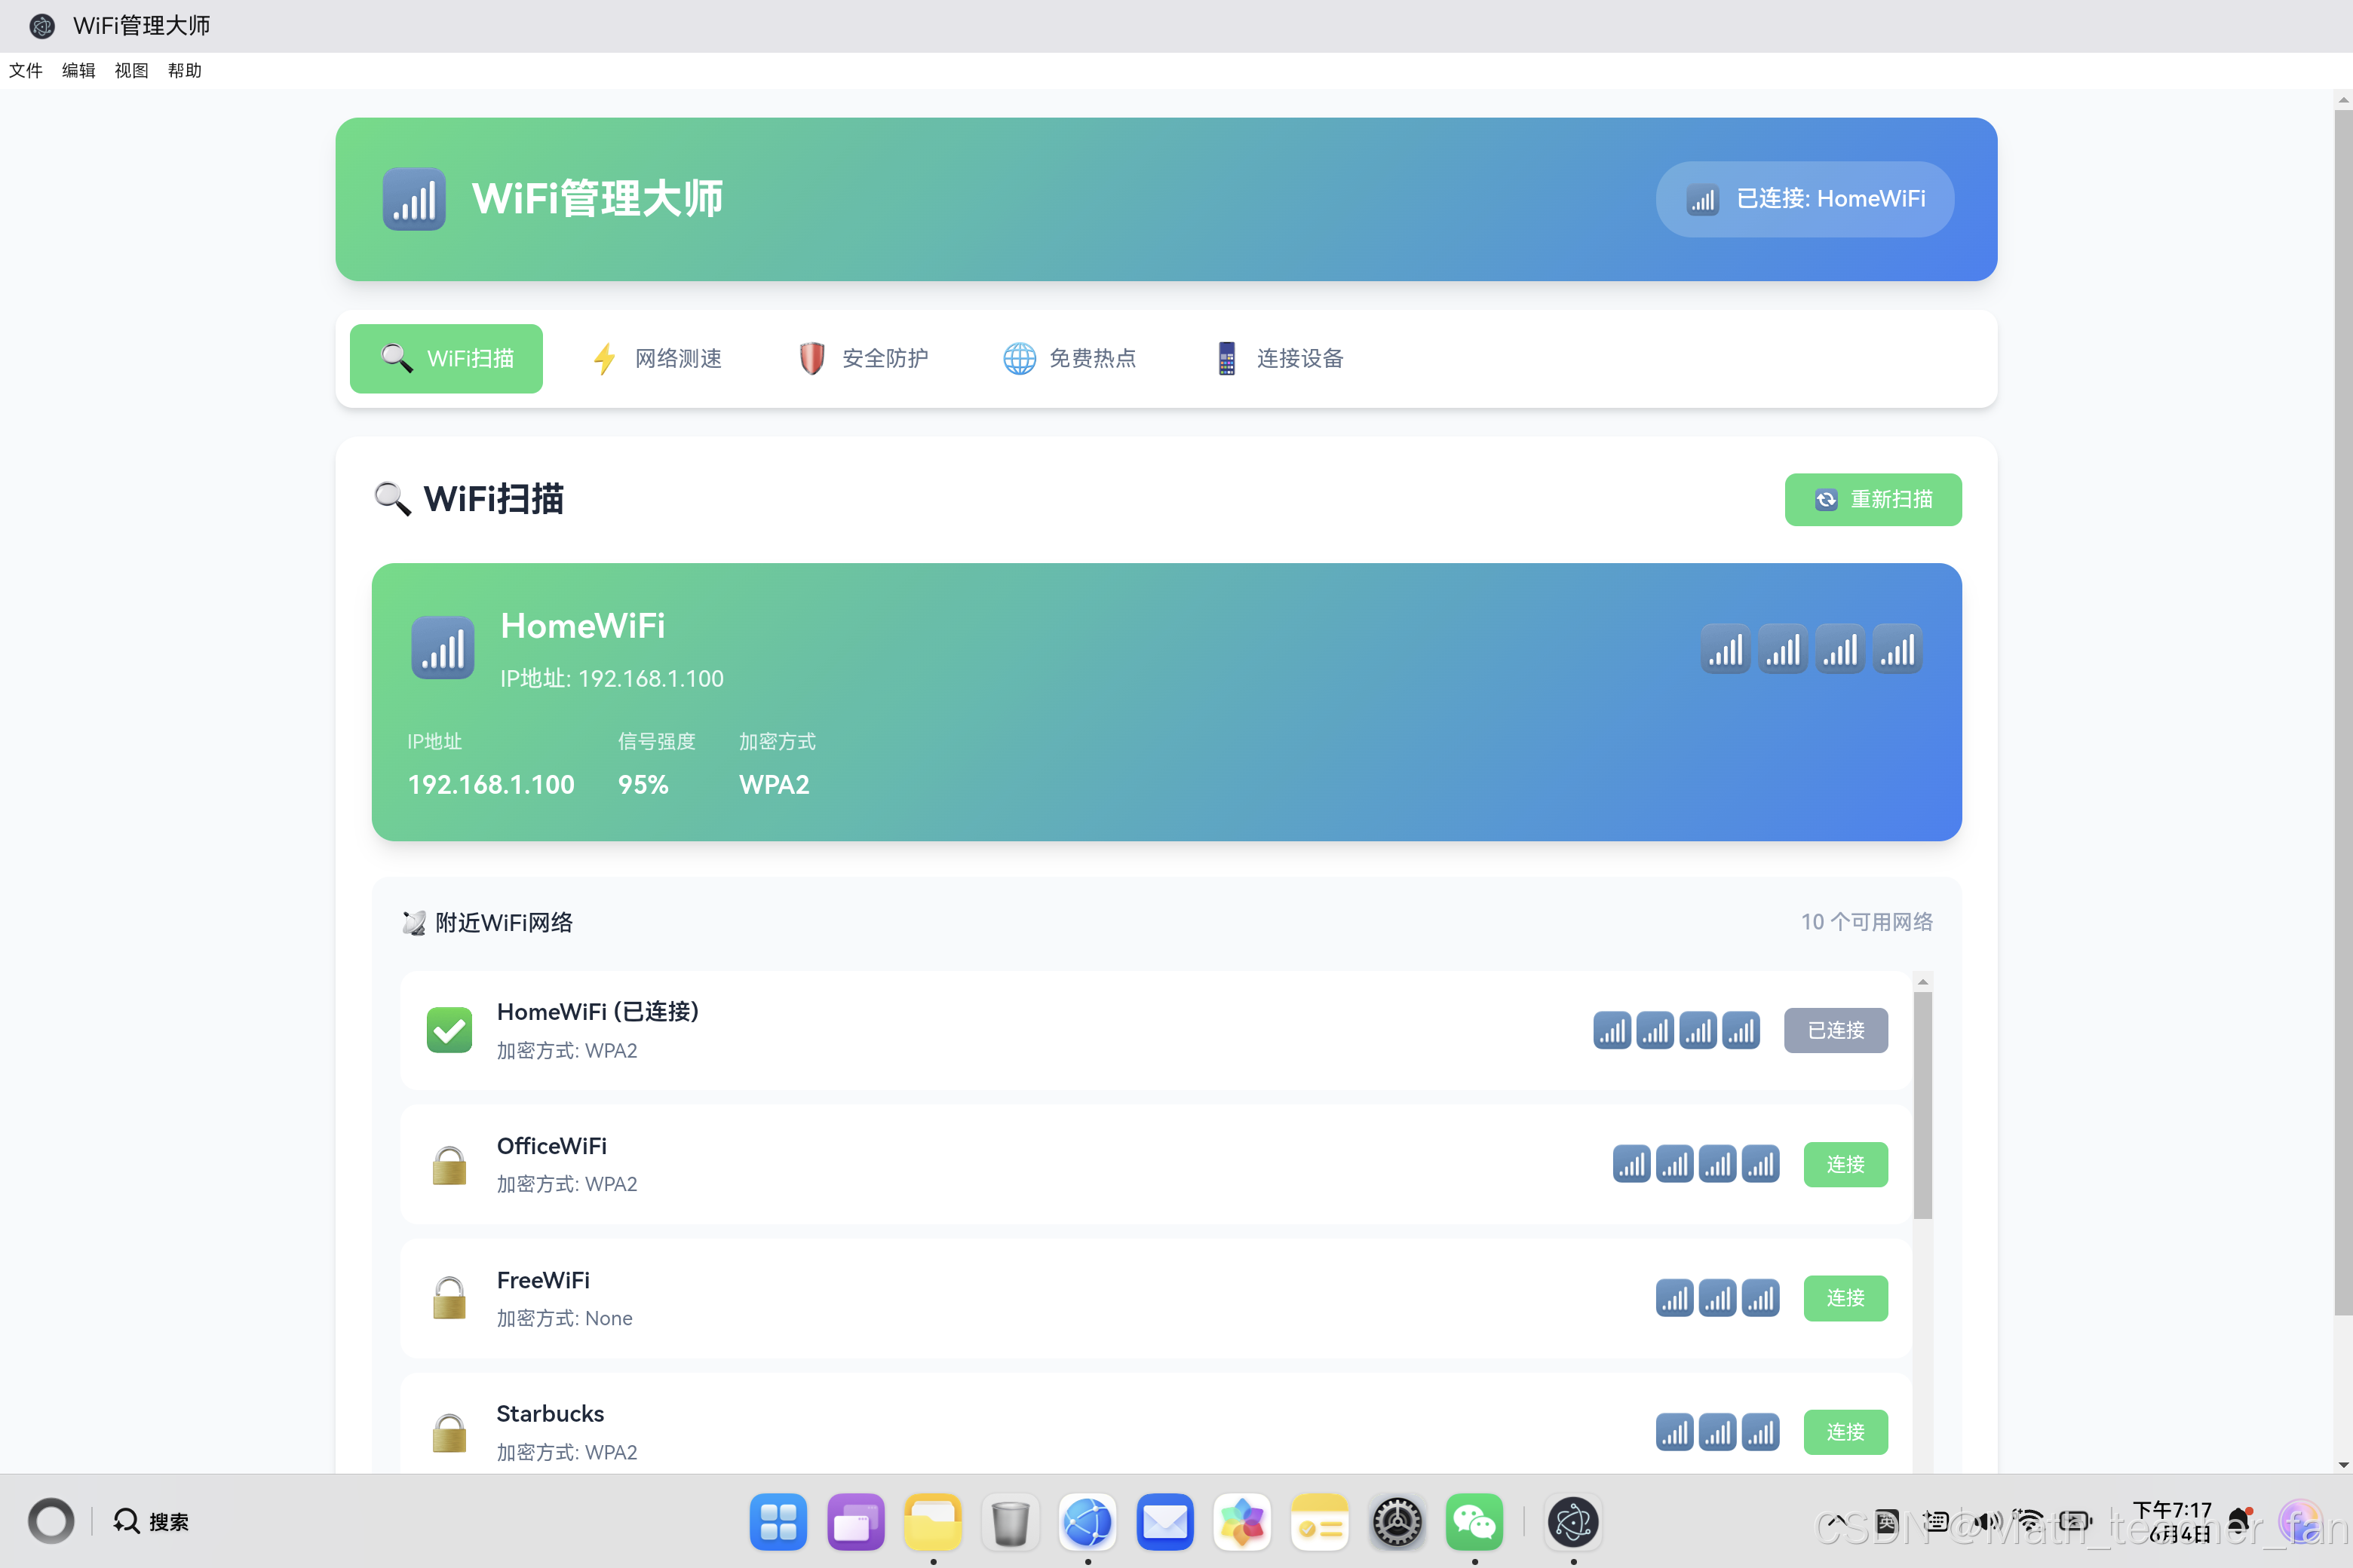The height and width of the screenshot is (1568, 2353).
Task: Open the 文件 menu
Action: (x=26, y=70)
